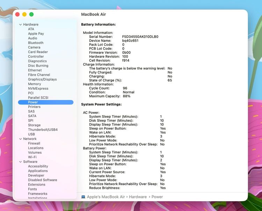Viewport: 262px width, 211px height.
Task: Collapse the Network section chevron
Action: [20, 139]
